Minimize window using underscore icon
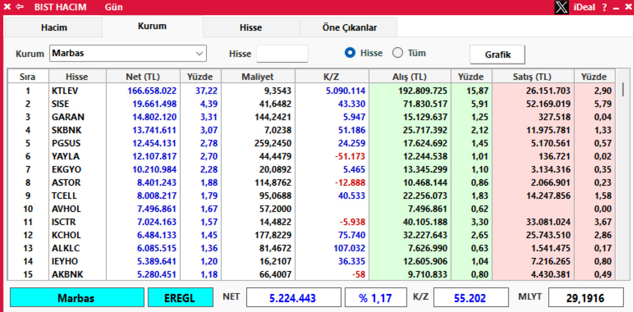 point(616,8)
